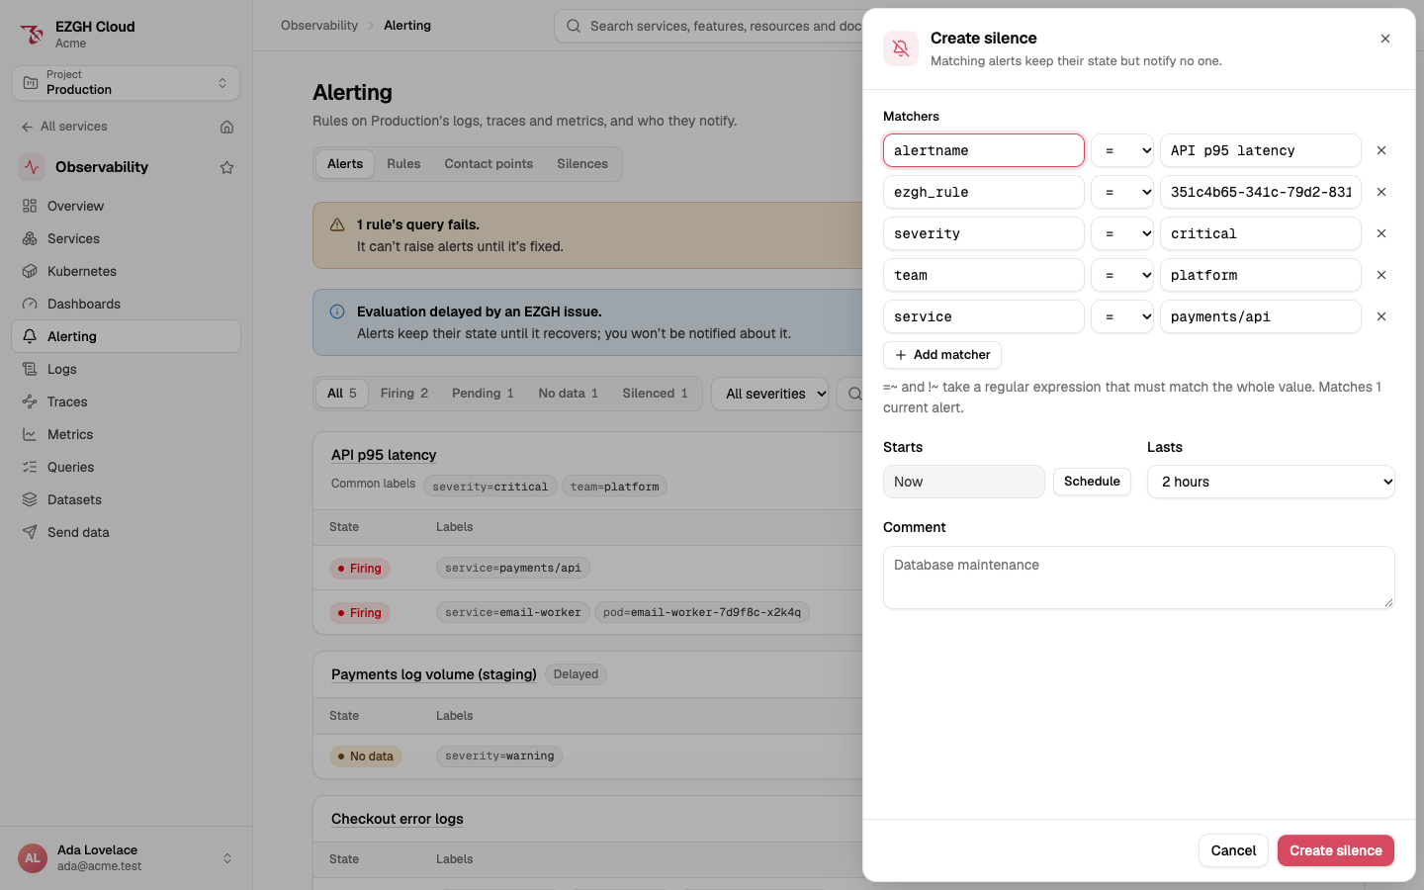Change operator for alertname matcher
Image resolution: width=1424 pixels, height=890 pixels.
point(1122,150)
